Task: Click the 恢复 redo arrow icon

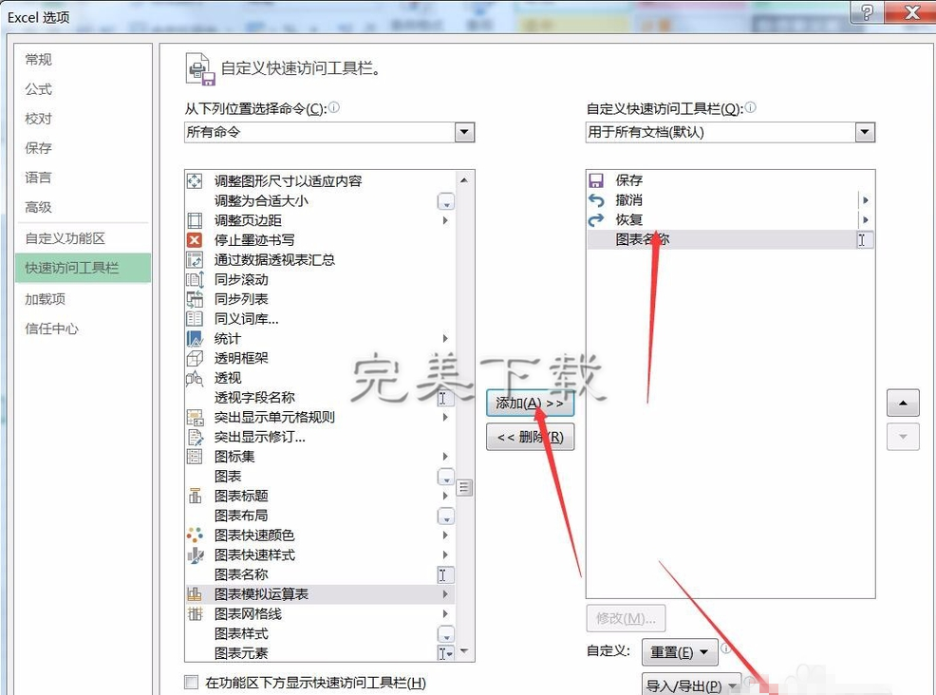Action: pyautogui.click(x=596, y=219)
